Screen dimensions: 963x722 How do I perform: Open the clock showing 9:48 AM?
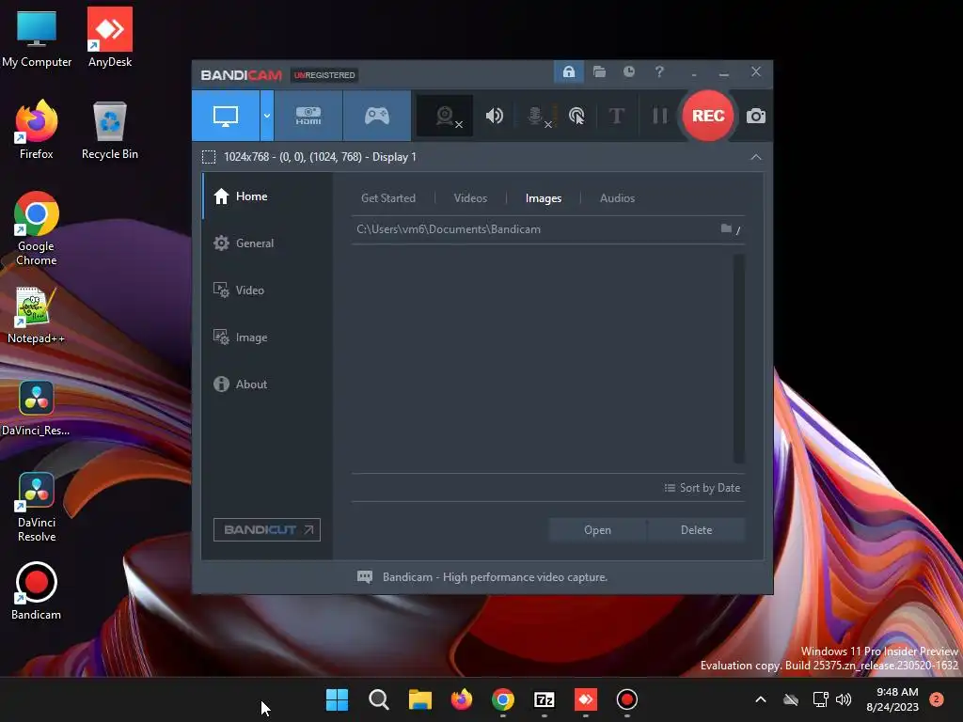click(x=892, y=699)
